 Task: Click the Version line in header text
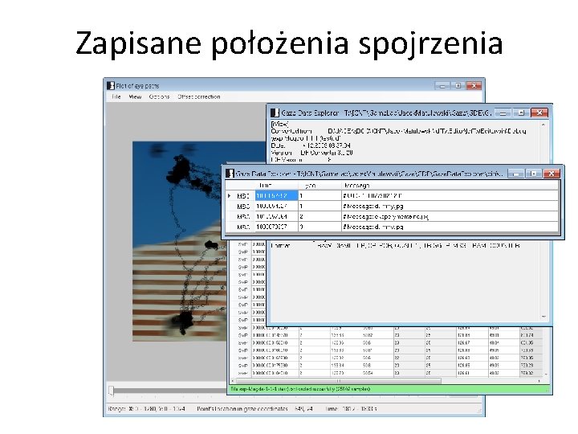pyautogui.click(x=311, y=153)
